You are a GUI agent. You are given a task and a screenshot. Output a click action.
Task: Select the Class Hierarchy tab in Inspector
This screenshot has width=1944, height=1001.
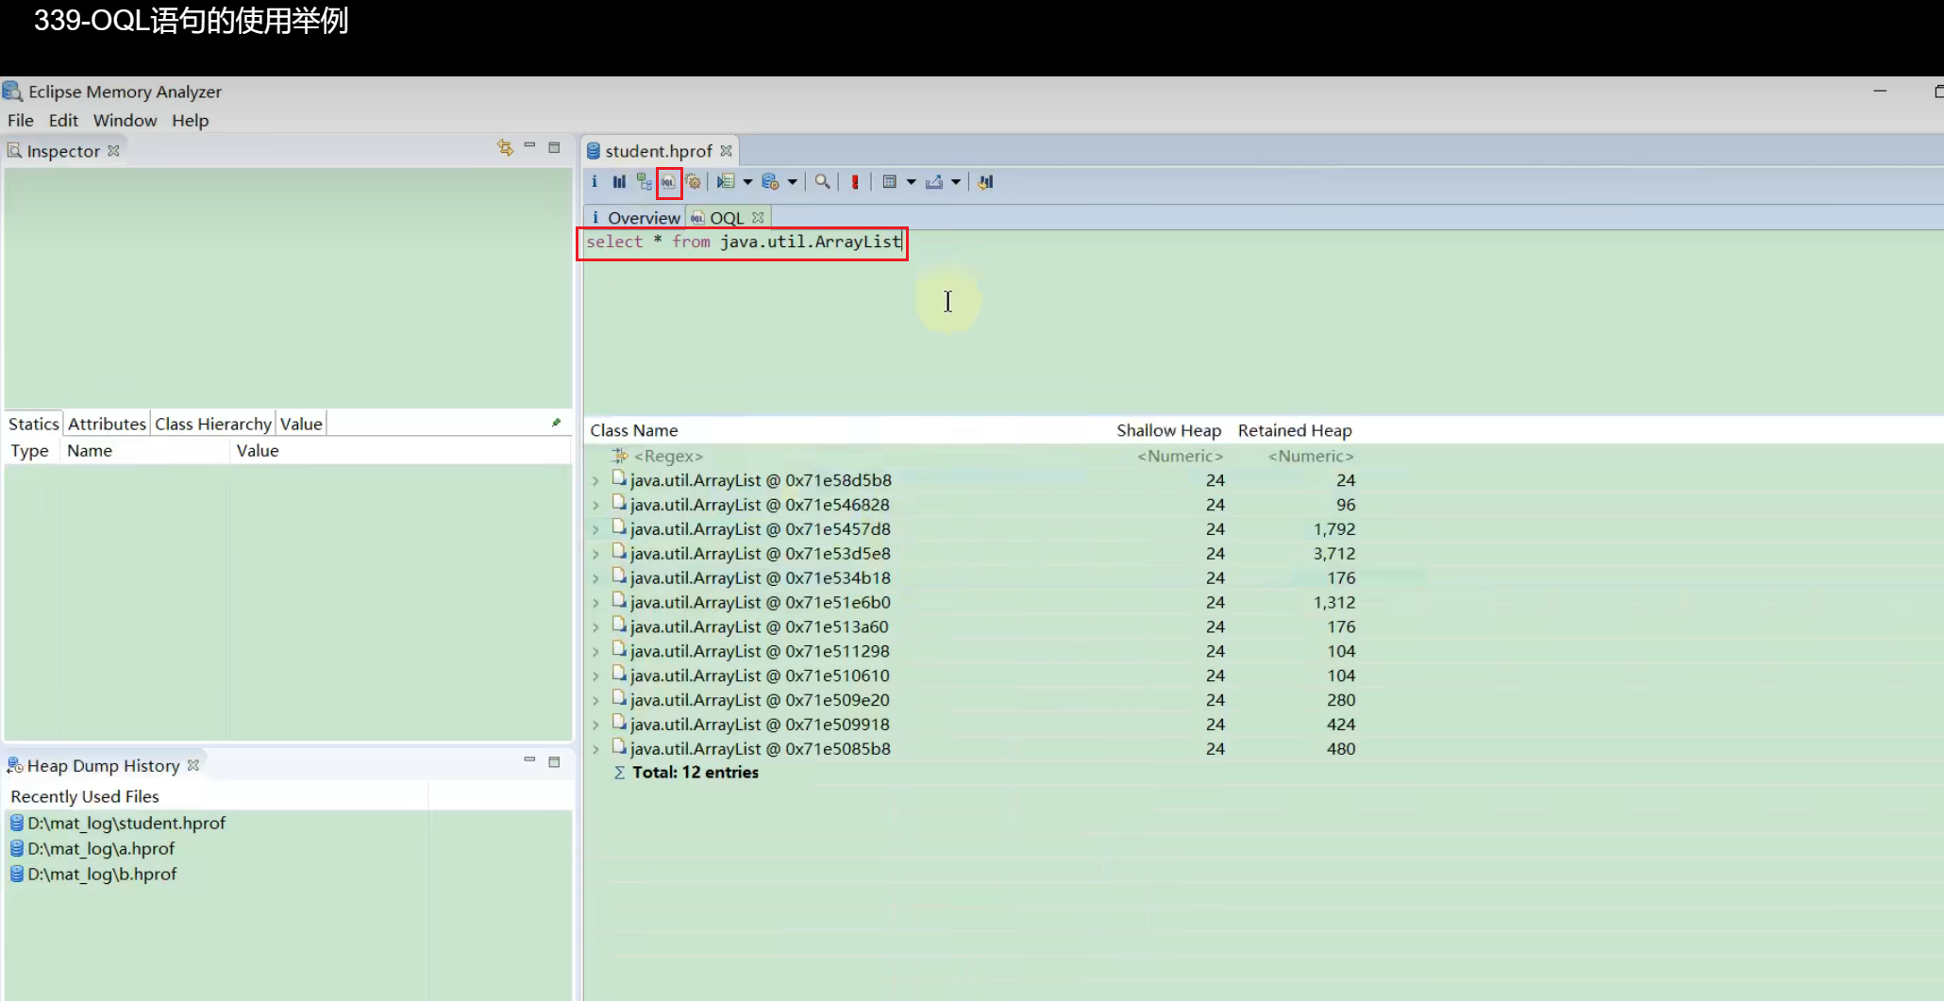[212, 424]
